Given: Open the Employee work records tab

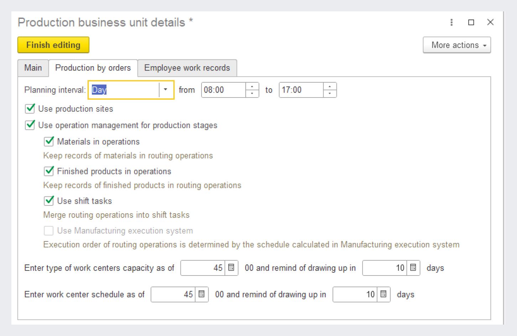Looking at the screenshot, I should click(187, 68).
